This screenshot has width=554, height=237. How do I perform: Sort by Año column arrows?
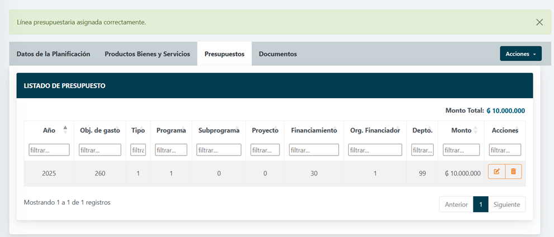[65, 130]
